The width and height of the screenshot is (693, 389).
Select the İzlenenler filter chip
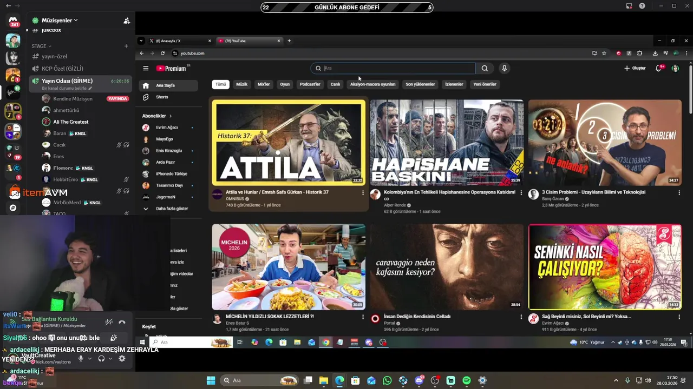coord(454,84)
